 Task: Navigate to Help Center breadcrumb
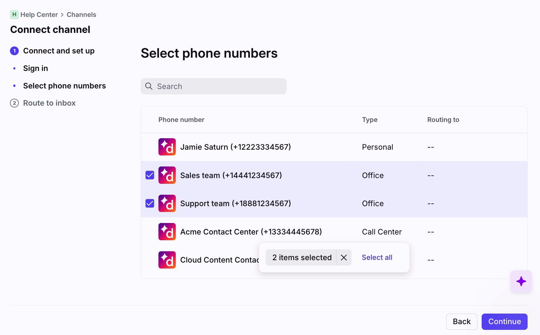[39, 14]
